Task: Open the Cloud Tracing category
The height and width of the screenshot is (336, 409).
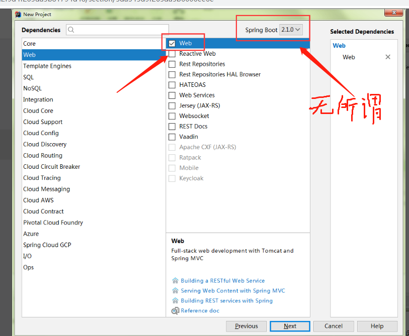Action: tap(94, 178)
